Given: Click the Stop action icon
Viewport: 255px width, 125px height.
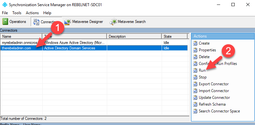Looking at the screenshot, I should coord(195,77).
